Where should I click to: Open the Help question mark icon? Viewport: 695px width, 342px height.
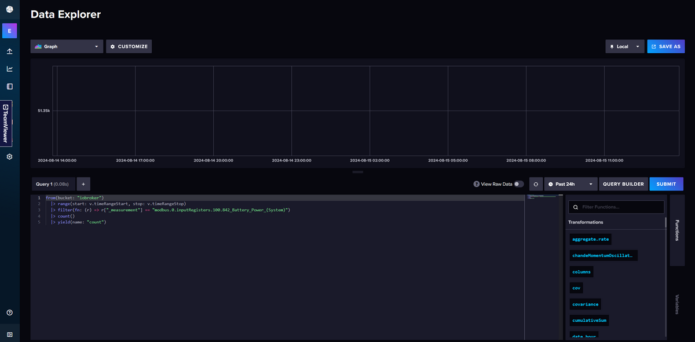[x=10, y=312]
